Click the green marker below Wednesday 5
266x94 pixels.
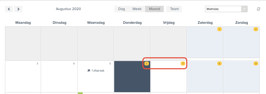pos(80,93)
